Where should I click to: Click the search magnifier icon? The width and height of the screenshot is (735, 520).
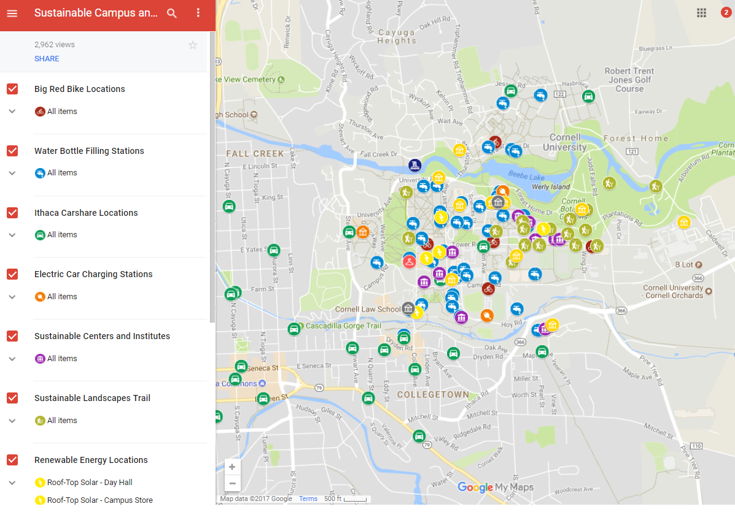(172, 13)
